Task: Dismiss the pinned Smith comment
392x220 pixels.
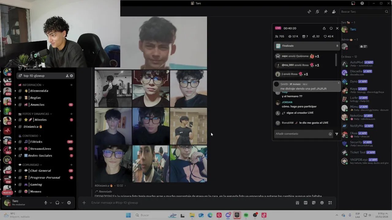Action: click(339, 83)
